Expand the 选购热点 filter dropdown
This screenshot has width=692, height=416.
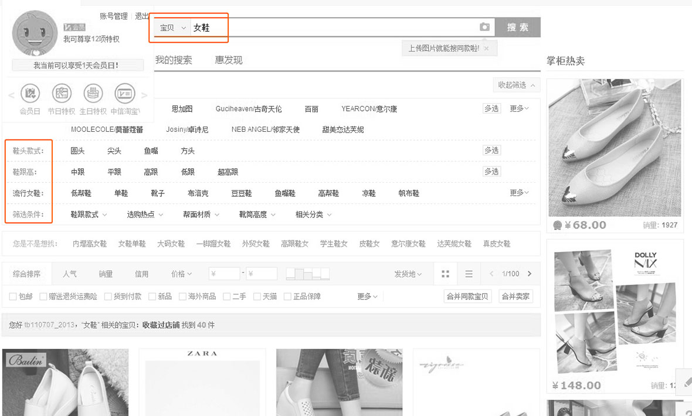tap(145, 214)
